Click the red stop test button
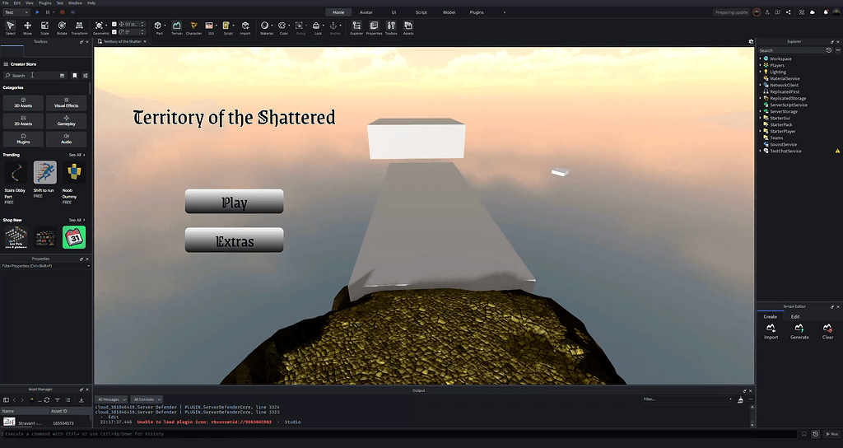Screen dimensions: 843x448 pos(62,12)
